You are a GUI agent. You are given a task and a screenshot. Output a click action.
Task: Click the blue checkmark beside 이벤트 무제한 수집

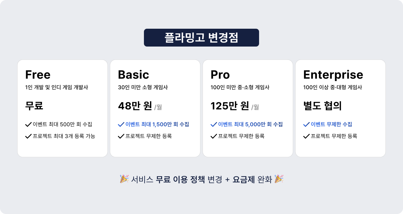pos(307,124)
